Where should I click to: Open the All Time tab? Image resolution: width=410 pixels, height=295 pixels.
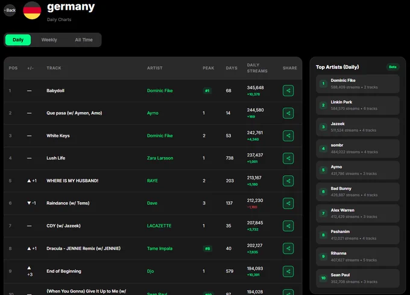pos(84,40)
